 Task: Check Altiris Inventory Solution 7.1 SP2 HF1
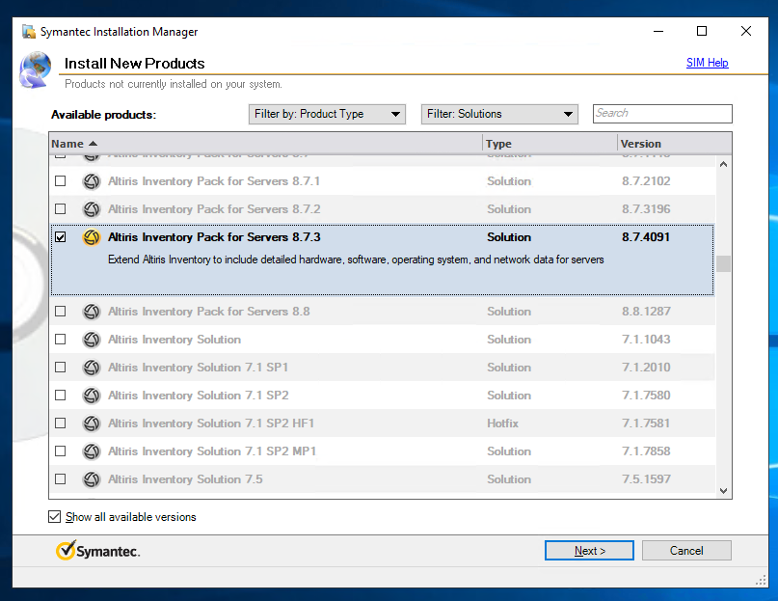60,423
